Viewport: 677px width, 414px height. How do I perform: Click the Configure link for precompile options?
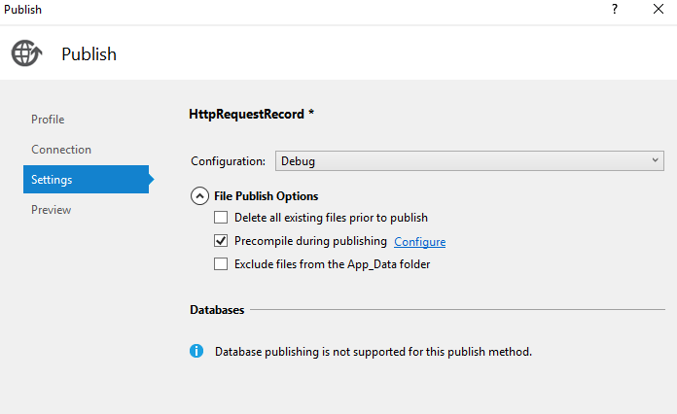click(x=419, y=241)
